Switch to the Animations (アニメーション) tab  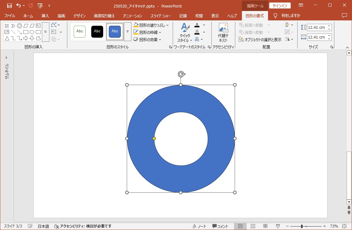click(132, 16)
